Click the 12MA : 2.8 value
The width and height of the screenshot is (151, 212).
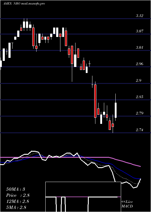tap(18, 201)
